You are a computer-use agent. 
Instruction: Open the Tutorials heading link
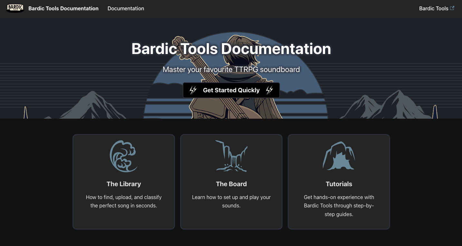click(339, 184)
